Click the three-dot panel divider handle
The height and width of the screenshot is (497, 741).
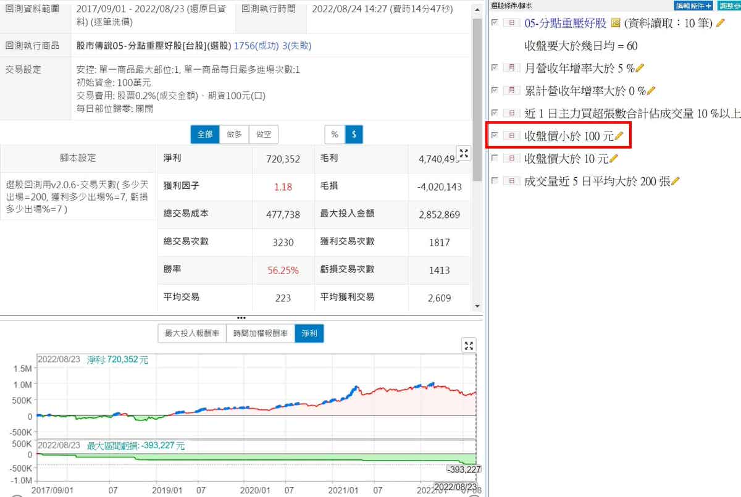pos(241,317)
